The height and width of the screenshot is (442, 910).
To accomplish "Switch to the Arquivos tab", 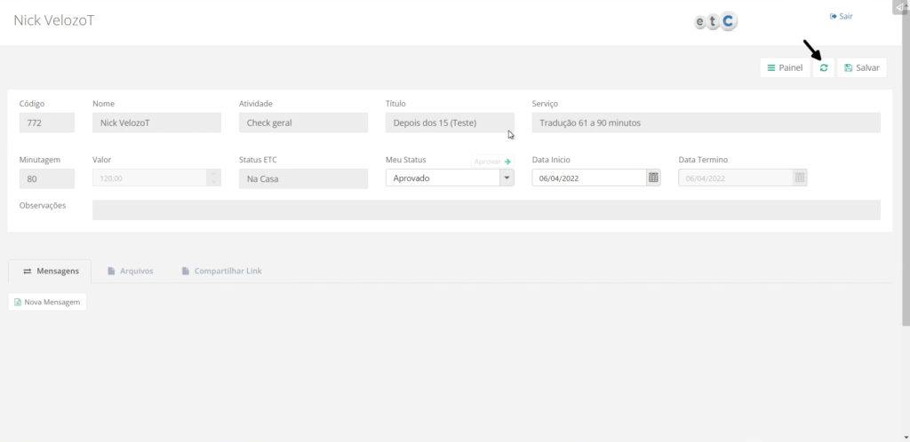I will (x=130, y=271).
